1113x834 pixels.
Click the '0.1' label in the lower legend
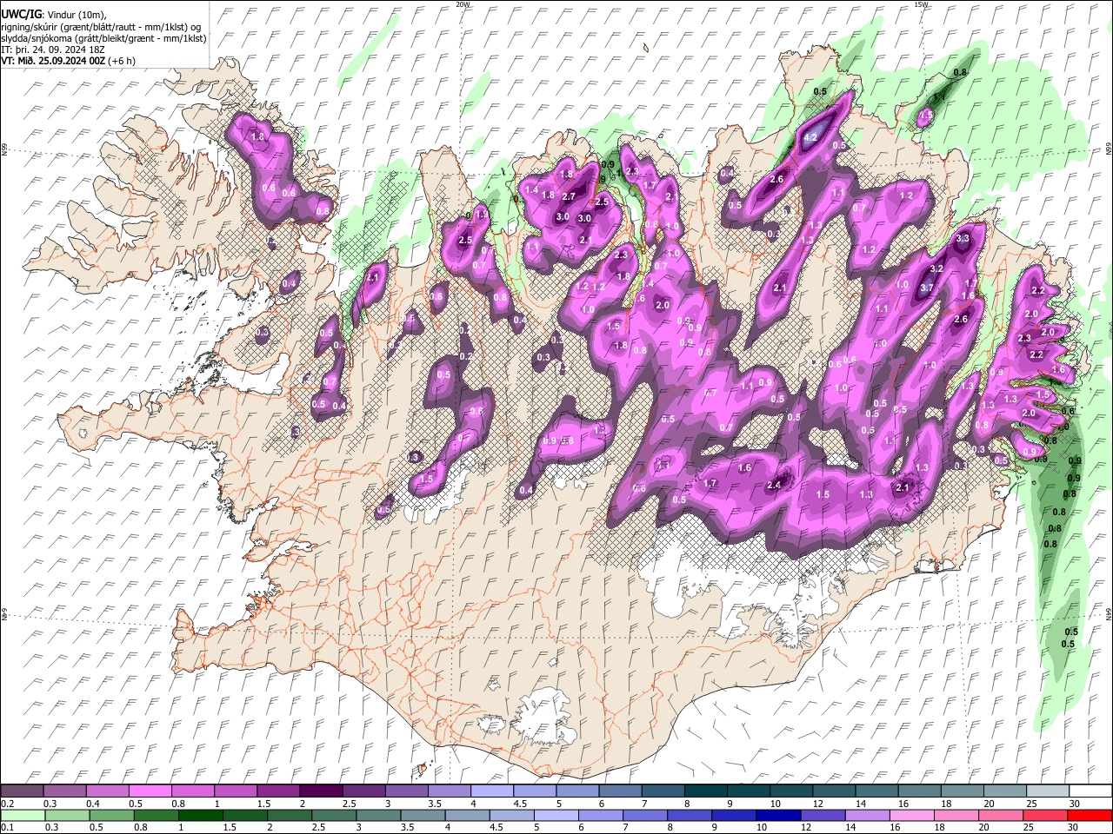[x=7, y=828]
